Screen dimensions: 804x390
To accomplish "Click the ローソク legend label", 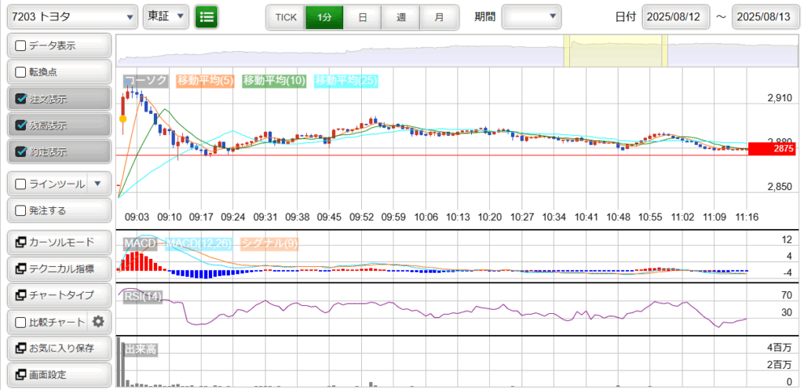I will [x=146, y=81].
